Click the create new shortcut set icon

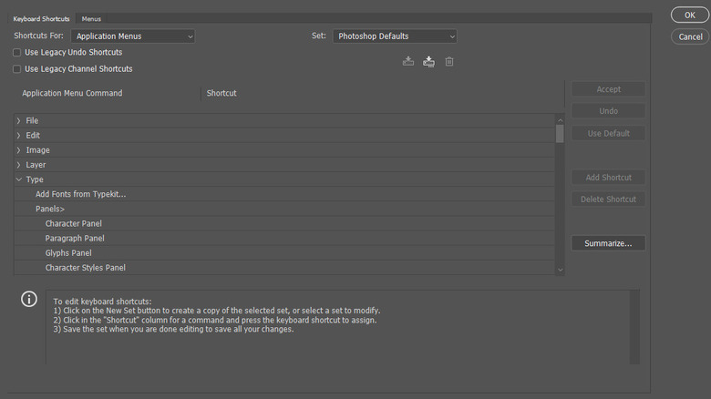[428, 61]
